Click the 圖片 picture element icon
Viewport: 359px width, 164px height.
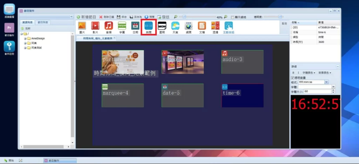82,27
